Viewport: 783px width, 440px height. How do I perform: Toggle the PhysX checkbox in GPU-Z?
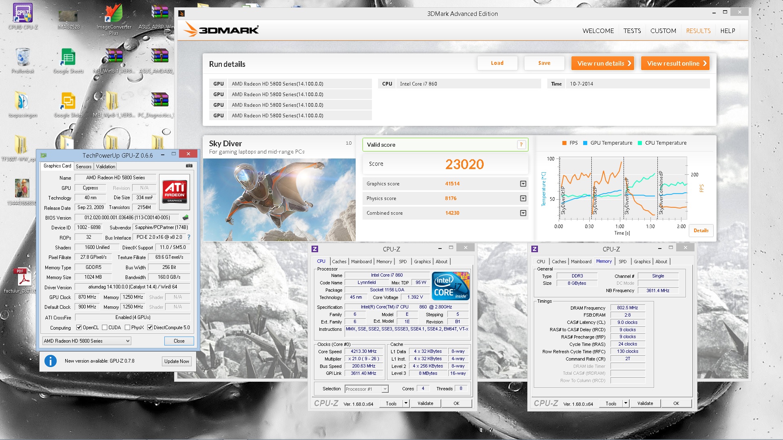(128, 328)
